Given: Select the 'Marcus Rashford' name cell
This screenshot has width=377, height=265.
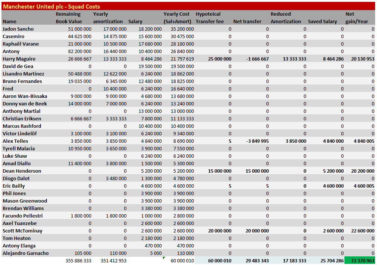Looking at the screenshot, I should pos(22,126).
